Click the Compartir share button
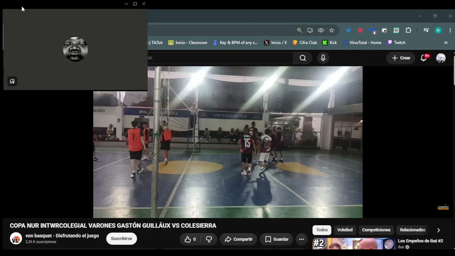 click(239, 239)
